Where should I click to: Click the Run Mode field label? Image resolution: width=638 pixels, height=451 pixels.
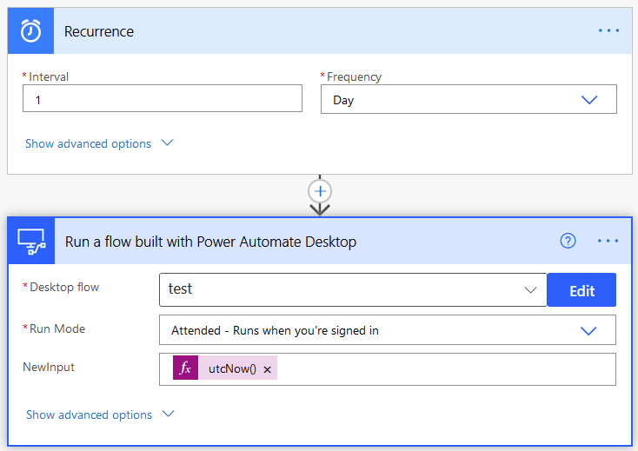pyautogui.click(x=57, y=328)
